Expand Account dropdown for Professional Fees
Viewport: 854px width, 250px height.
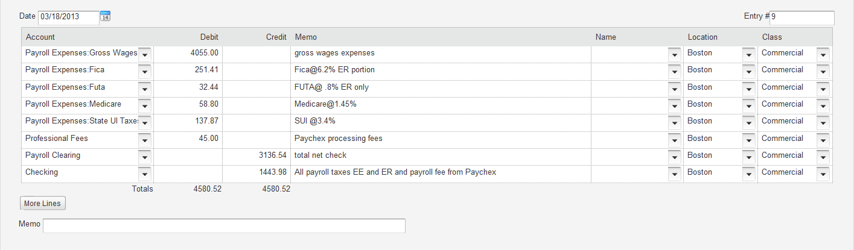[x=145, y=140]
